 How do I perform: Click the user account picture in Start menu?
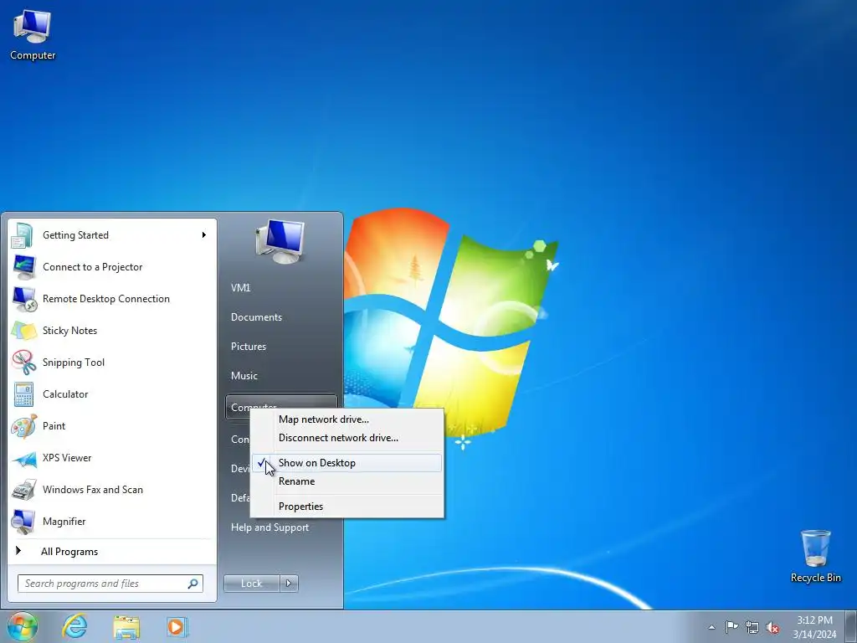pyautogui.click(x=280, y=241)
